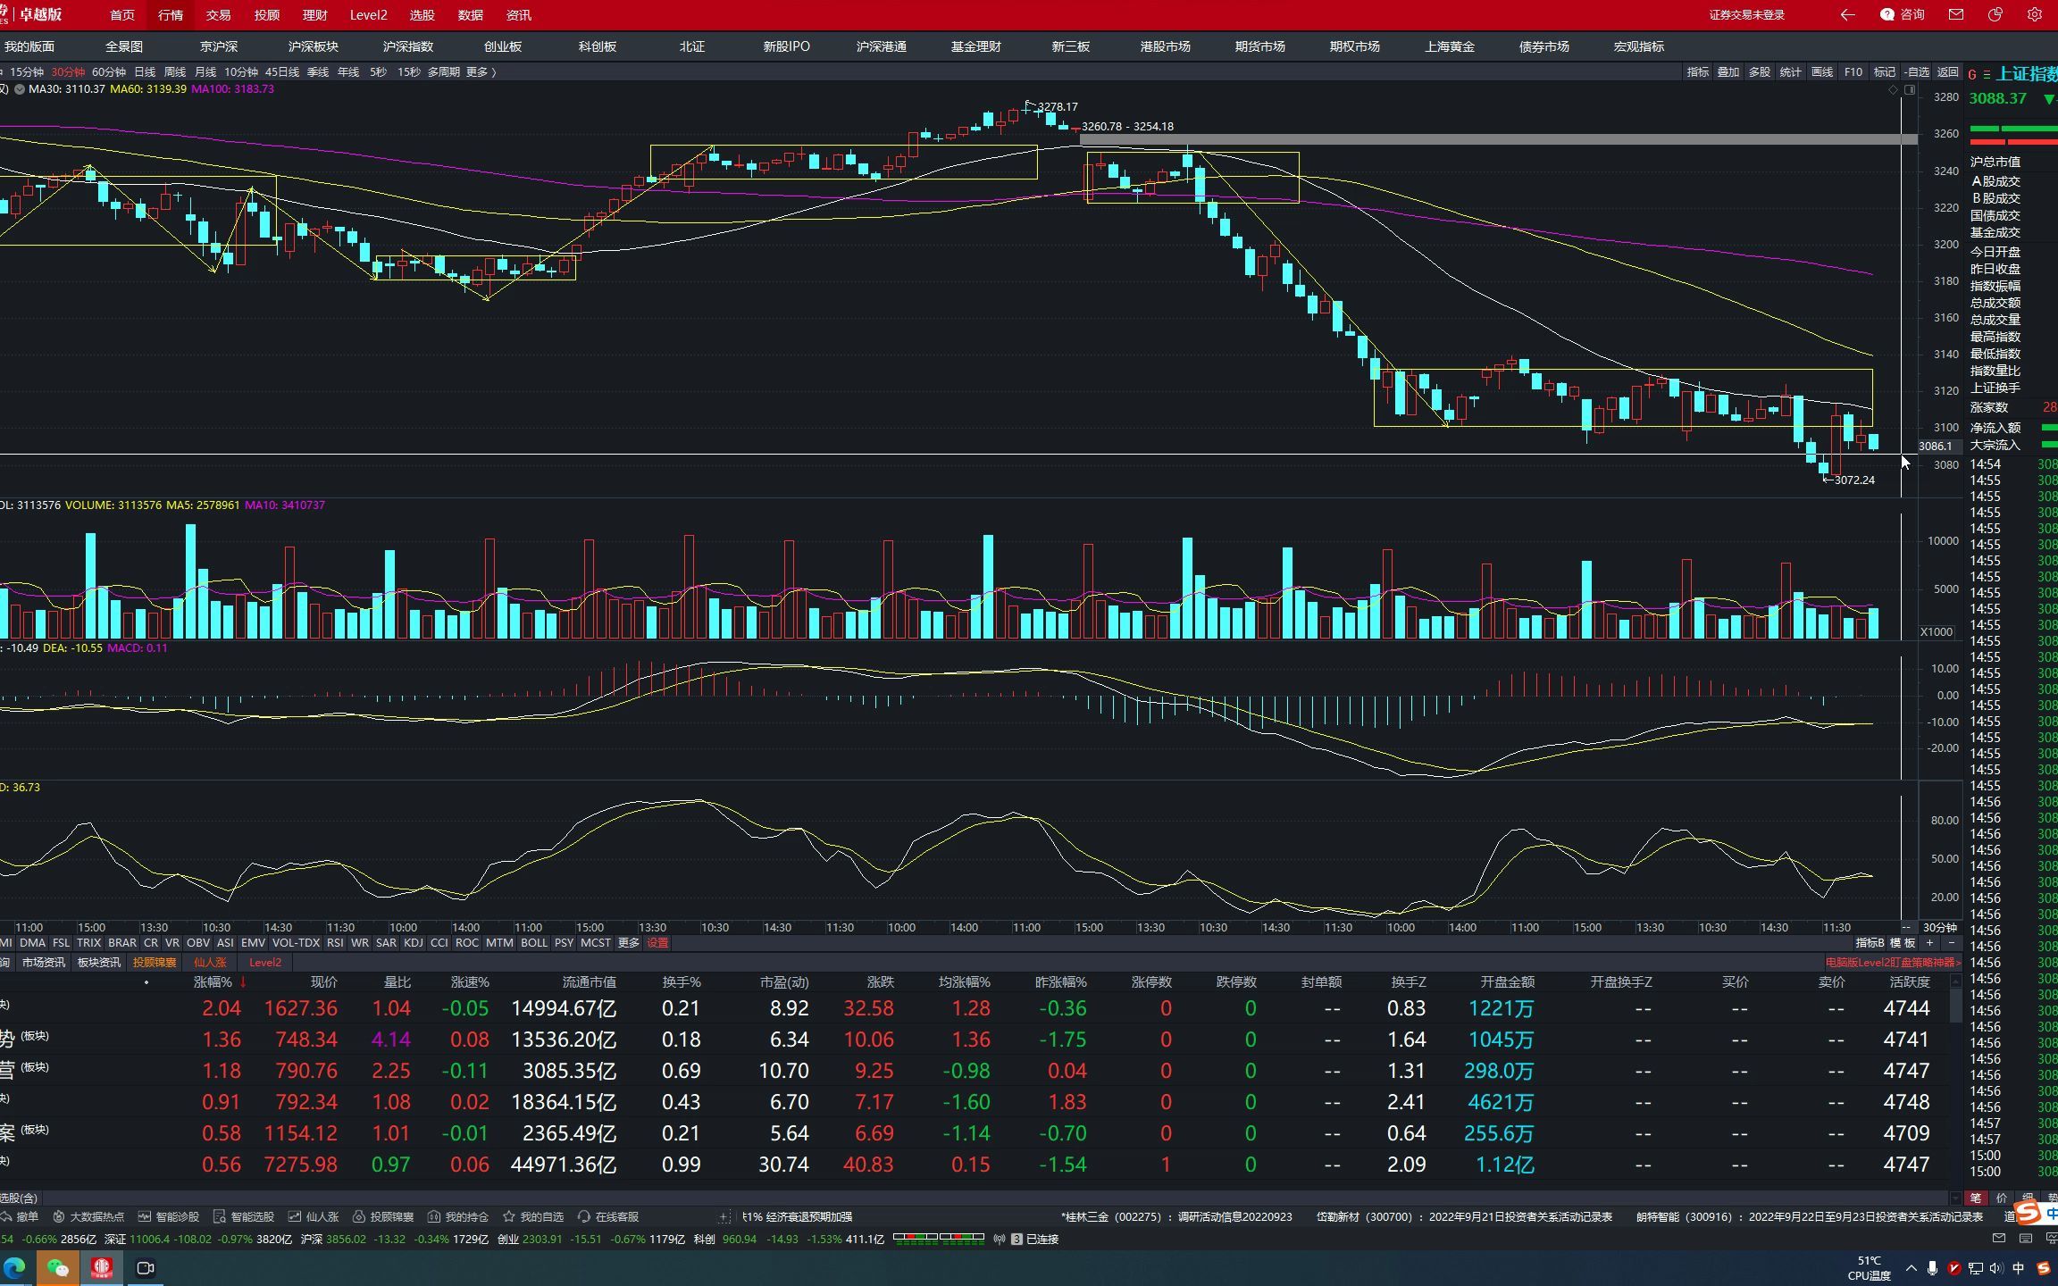Open the 指标B panel selector
Image resolution: width=2058 pixels, height=1286 pixels.
[1870, 942]
